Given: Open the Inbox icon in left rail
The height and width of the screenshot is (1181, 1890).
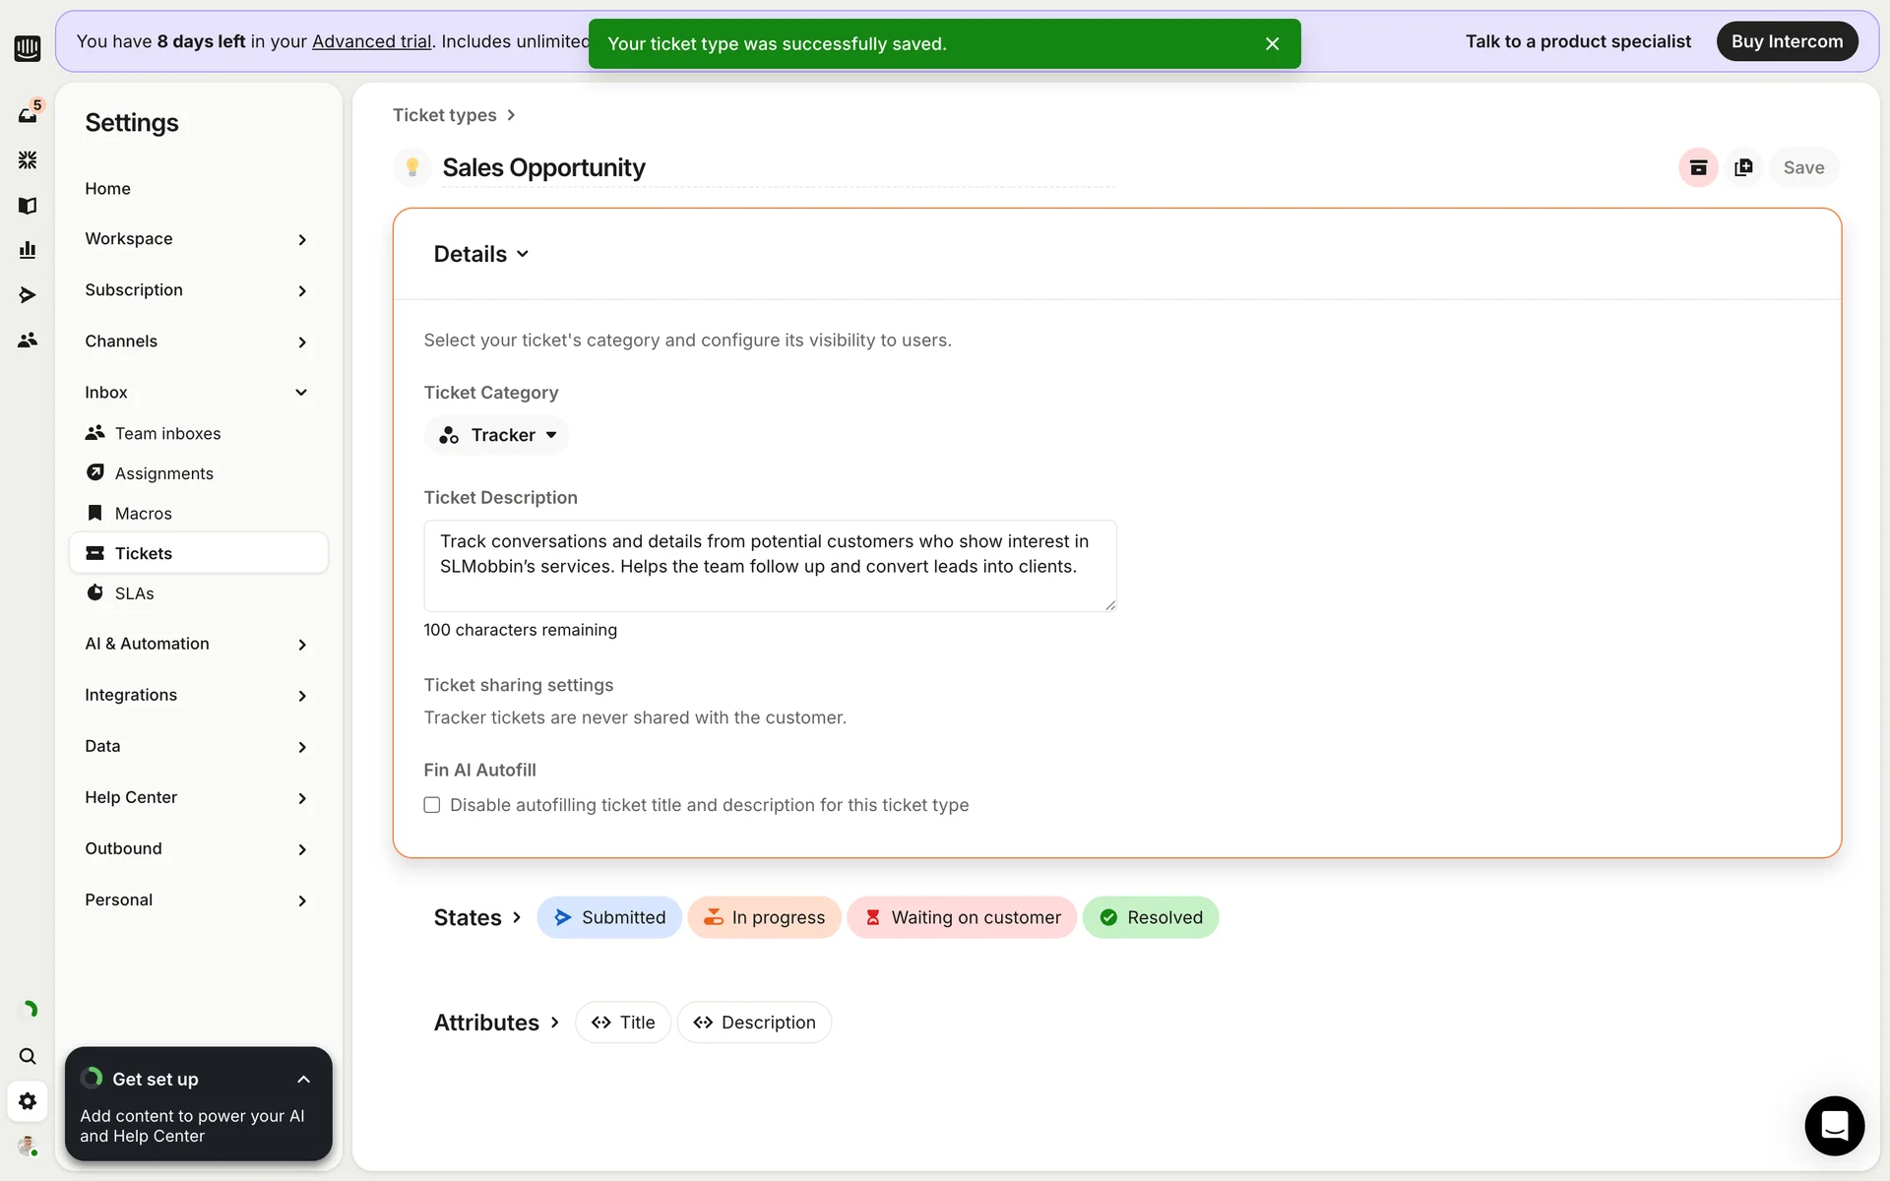Looking at the screenshot, I should click(x=28, y=115).
